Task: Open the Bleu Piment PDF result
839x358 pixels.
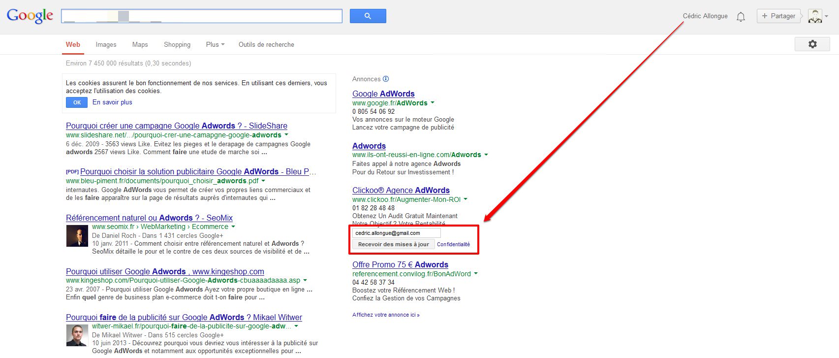Action: coord(198,171)
